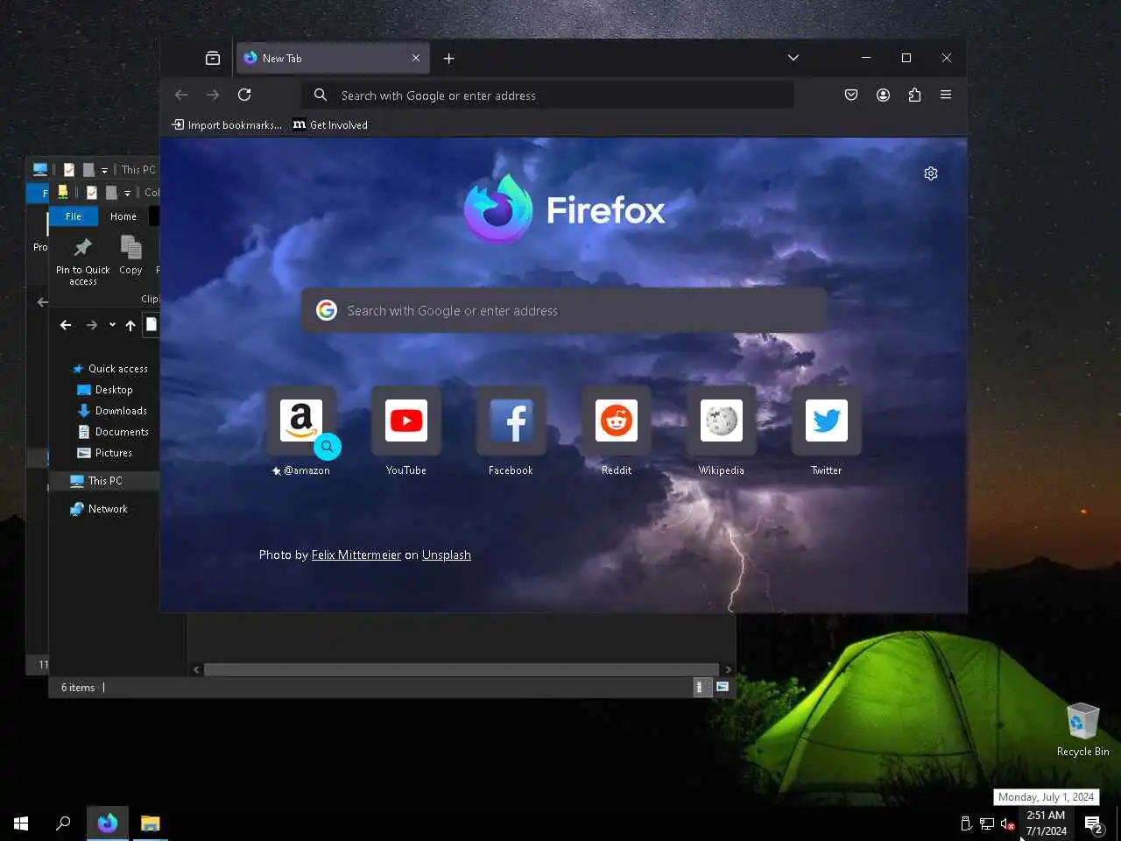Viewport: 1121px width, 841px height.
Task: Open File tab in File Explorer
Action: [74, 216]
